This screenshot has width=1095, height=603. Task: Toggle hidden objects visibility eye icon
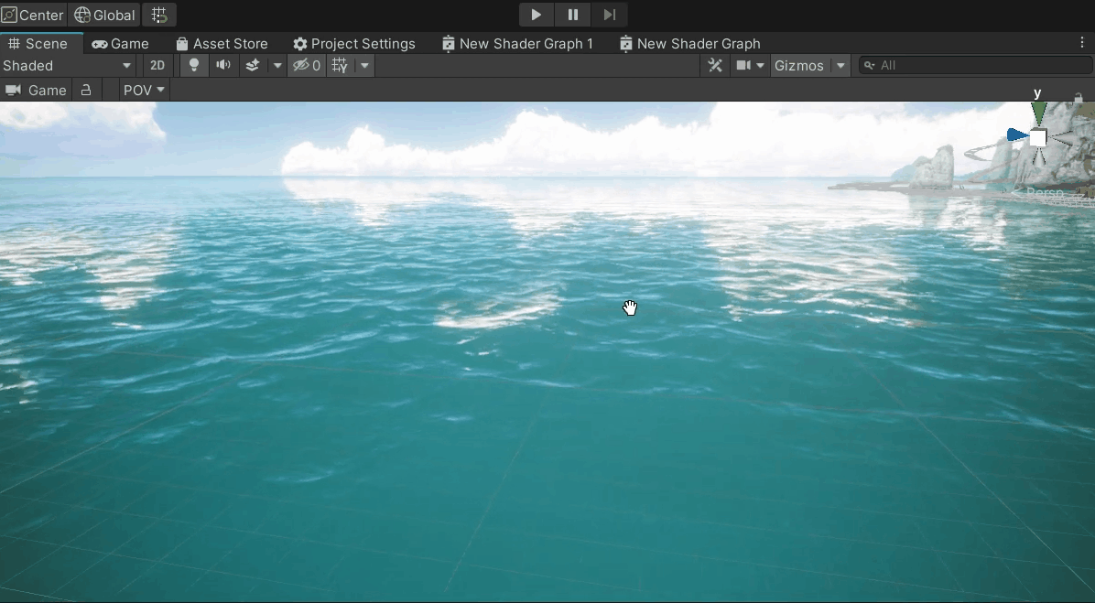[306, 65]
